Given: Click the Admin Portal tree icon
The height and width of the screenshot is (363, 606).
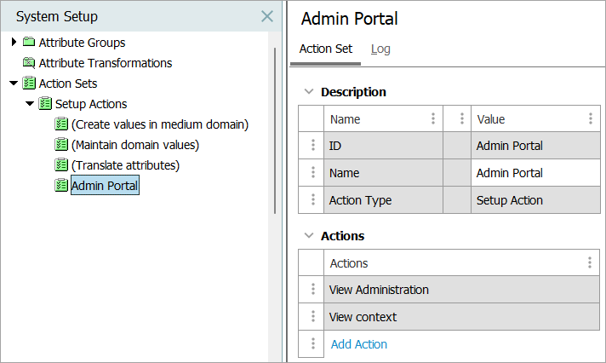Looking at the screenshot, I should [x=61, y=185].
